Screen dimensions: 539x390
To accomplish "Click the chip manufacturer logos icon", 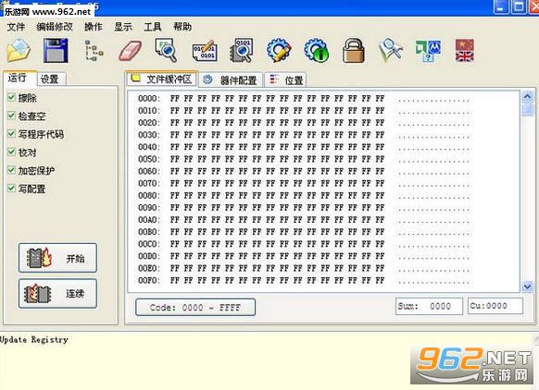I will pos(428,51).
